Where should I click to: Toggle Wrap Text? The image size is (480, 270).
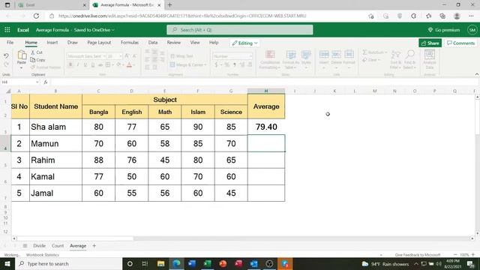pos(181,56)
